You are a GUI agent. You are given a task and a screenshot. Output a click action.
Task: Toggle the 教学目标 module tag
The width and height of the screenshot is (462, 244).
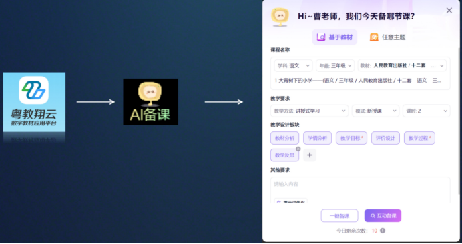(352, 138)
